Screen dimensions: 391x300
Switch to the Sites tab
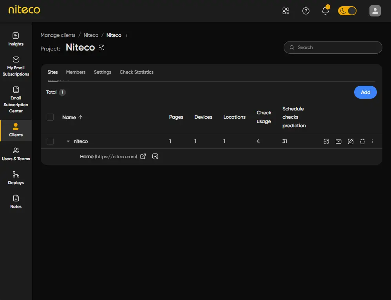pos(52,72)
